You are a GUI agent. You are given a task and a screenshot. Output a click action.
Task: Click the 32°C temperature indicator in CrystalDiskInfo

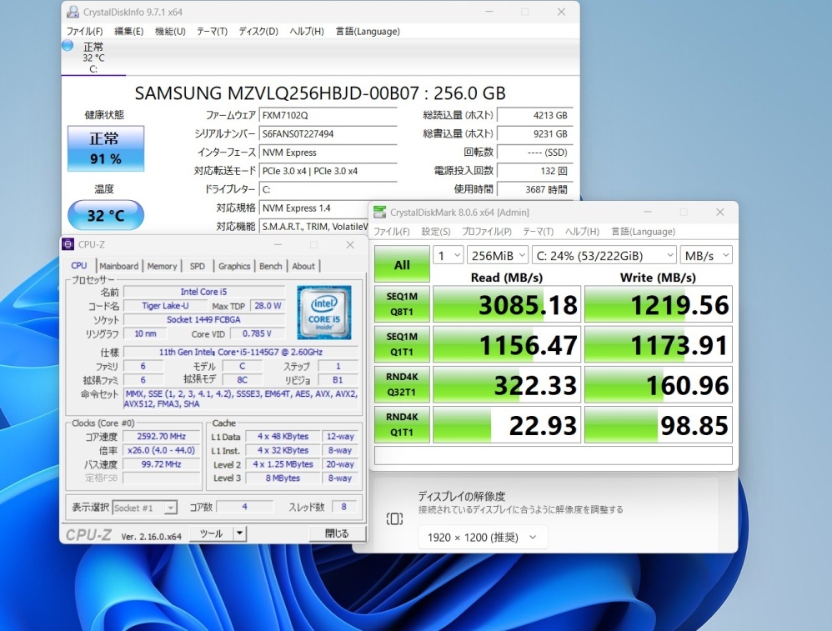point(105,215)
